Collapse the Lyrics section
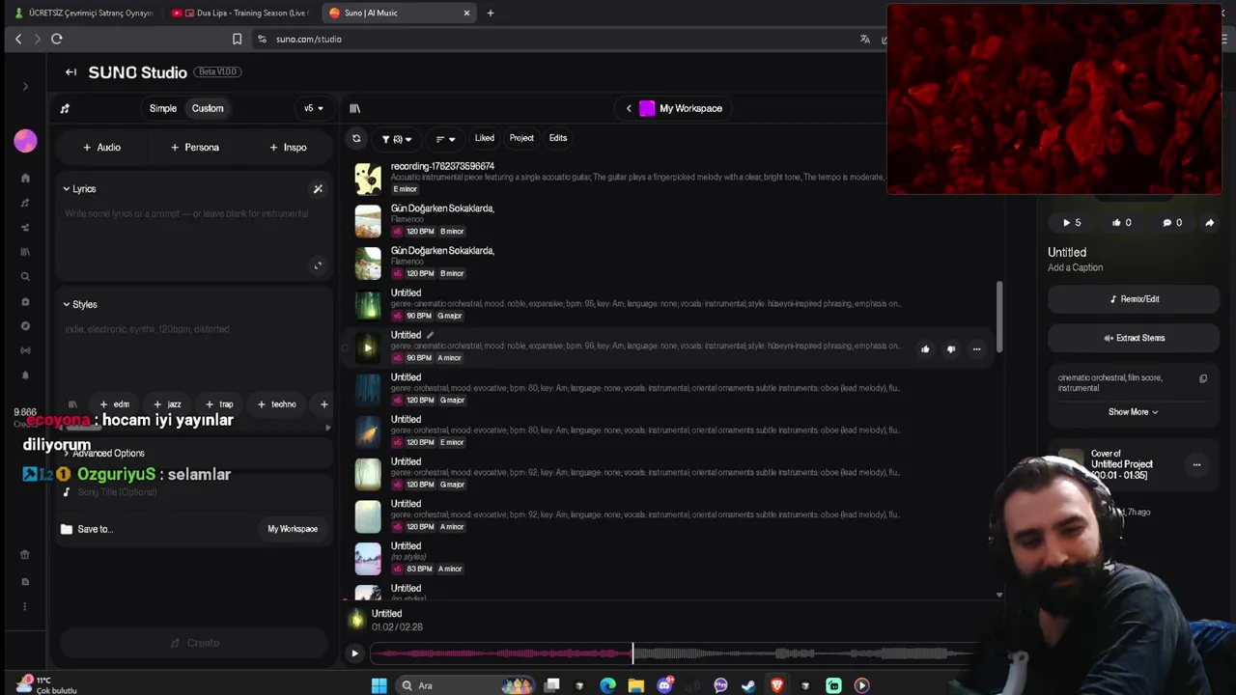Image resolution: width=1236 pixels, height=695 pixels. [x=79, y=189]
